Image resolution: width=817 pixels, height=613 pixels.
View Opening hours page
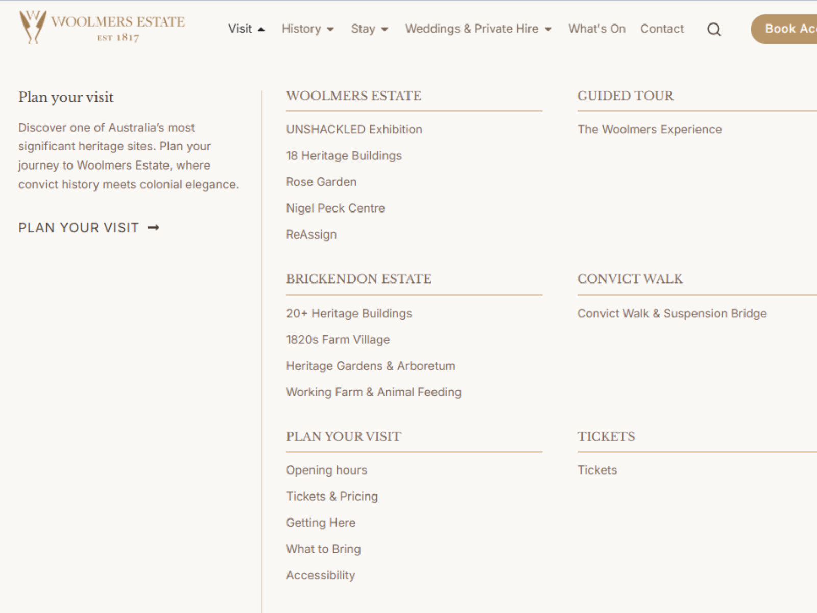pos(326,470)
